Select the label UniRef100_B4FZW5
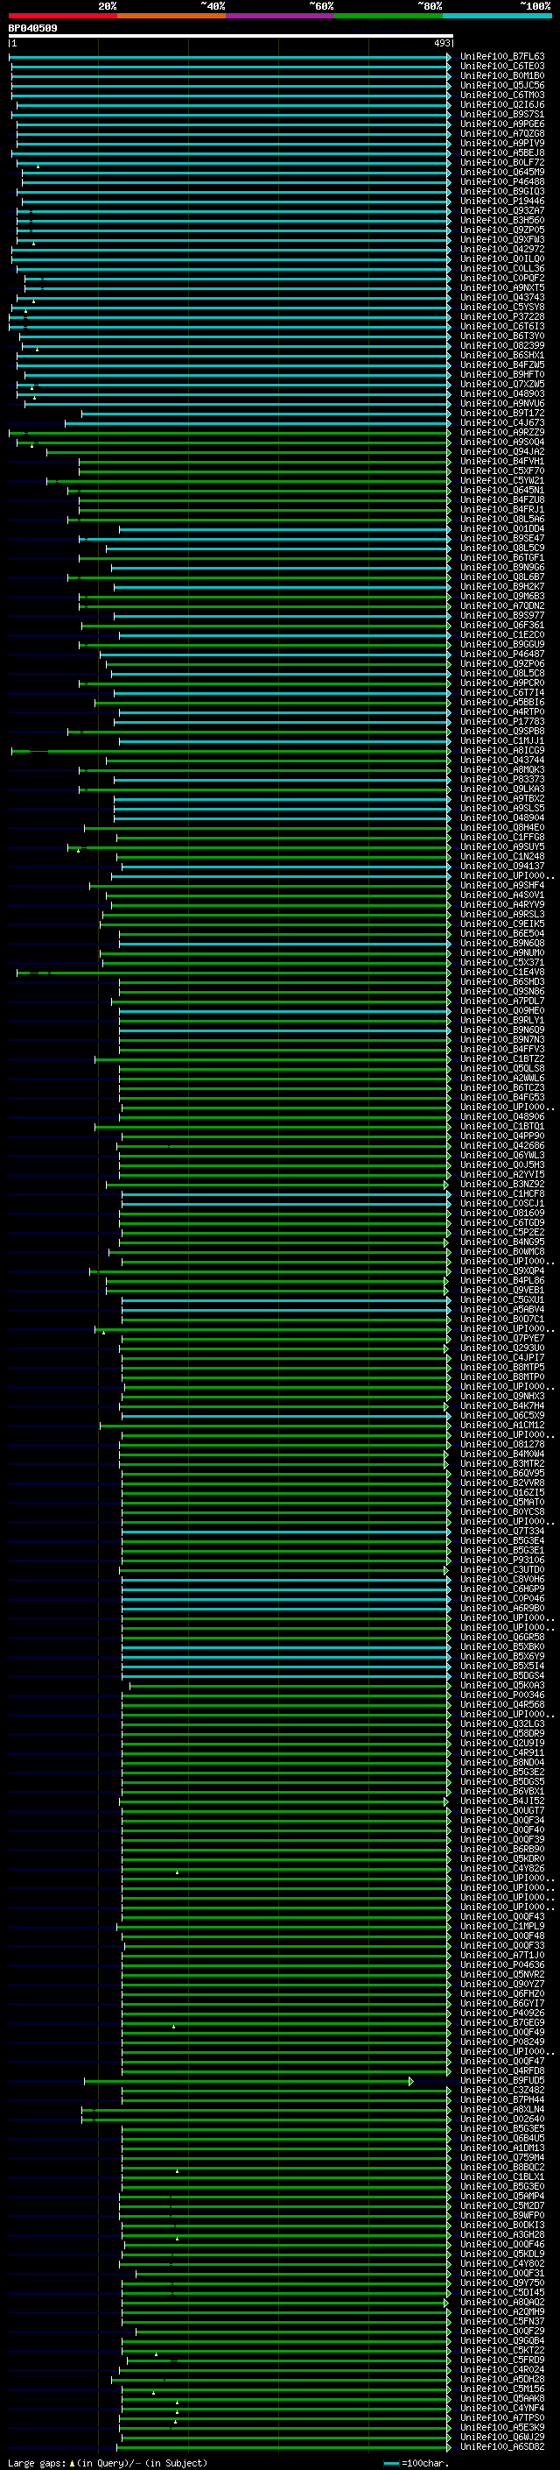This screenshot has width=560, height=2470. click(x=502, y=364)
